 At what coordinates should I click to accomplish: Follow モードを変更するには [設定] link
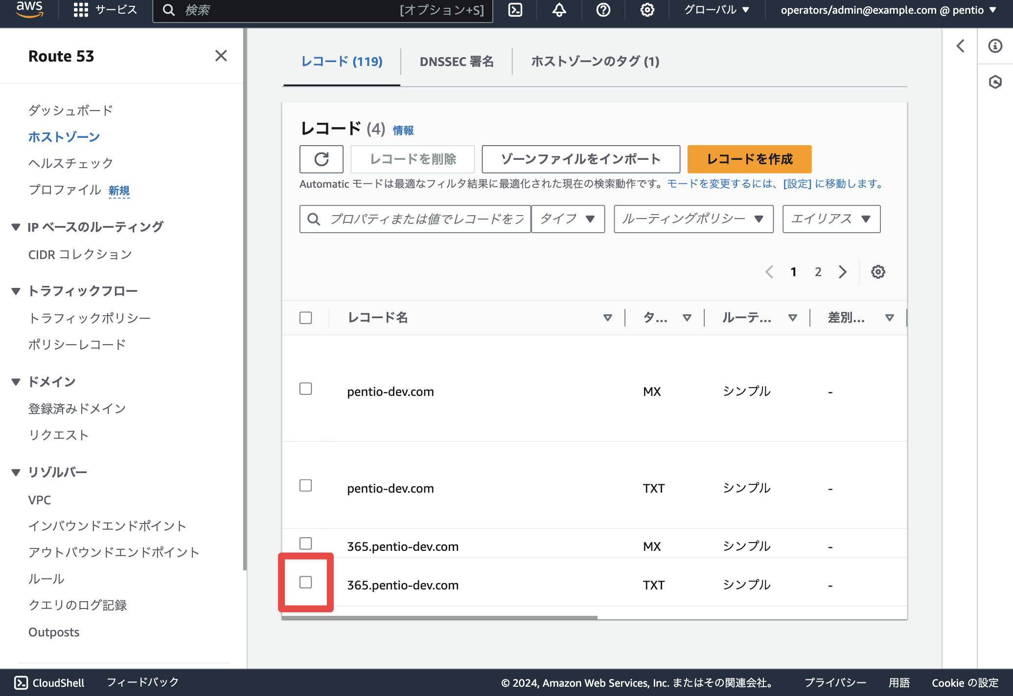(x=777, y=184)
